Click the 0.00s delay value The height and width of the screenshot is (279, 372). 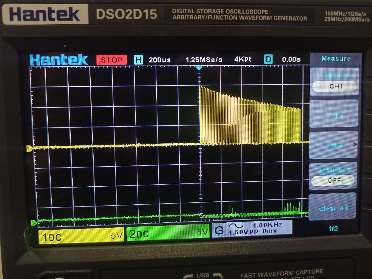pyautogui.click(x=291, y=59)
